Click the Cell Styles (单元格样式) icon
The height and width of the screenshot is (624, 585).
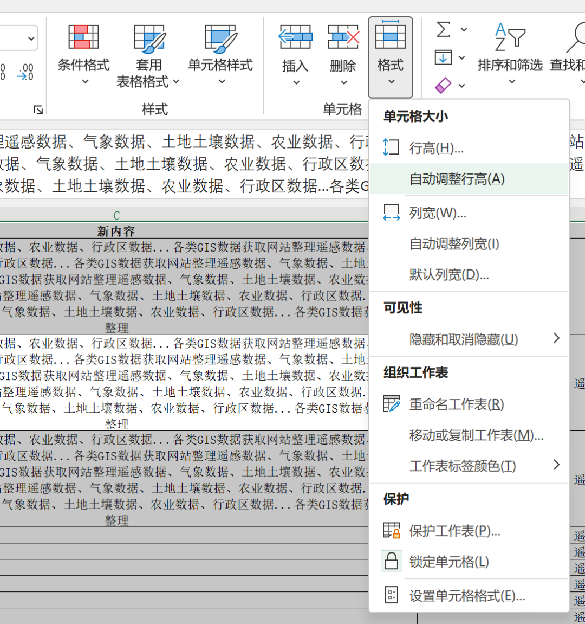click(220, 38)
